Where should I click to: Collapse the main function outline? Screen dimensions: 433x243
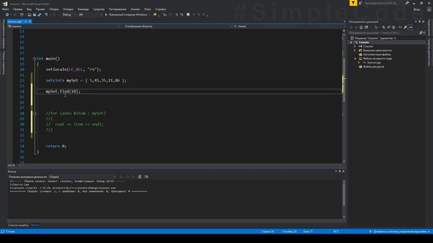[35, 59]
